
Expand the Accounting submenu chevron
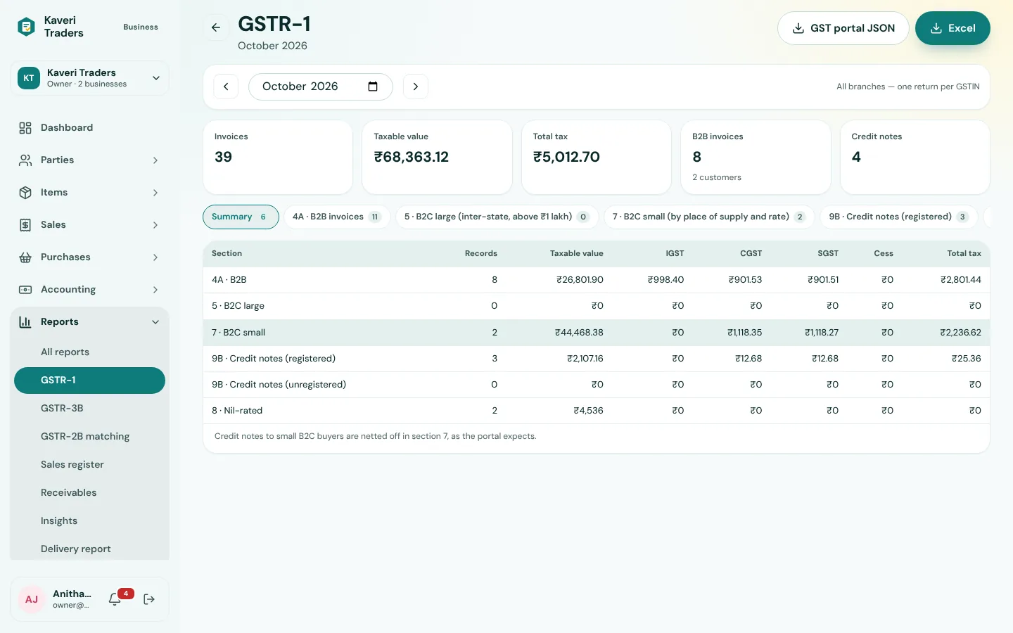(x=155, y=290)
